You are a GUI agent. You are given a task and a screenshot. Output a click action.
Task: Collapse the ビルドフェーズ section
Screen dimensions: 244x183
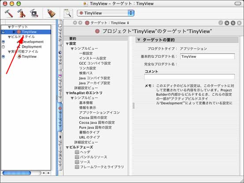(x=67, y=147)
